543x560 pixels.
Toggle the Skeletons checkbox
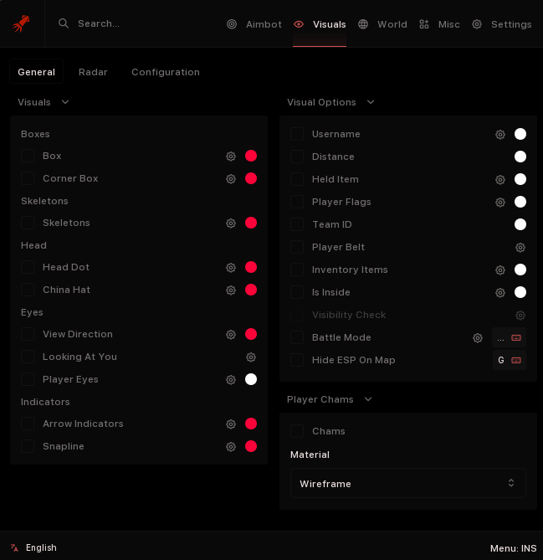point(28,223)
